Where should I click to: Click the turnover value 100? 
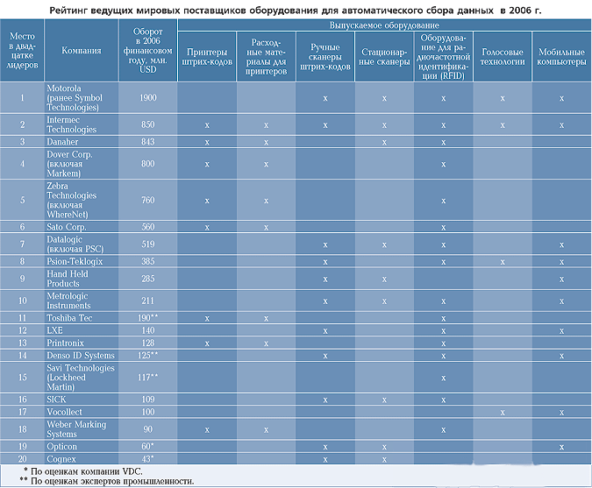click(x=148, y=412)
